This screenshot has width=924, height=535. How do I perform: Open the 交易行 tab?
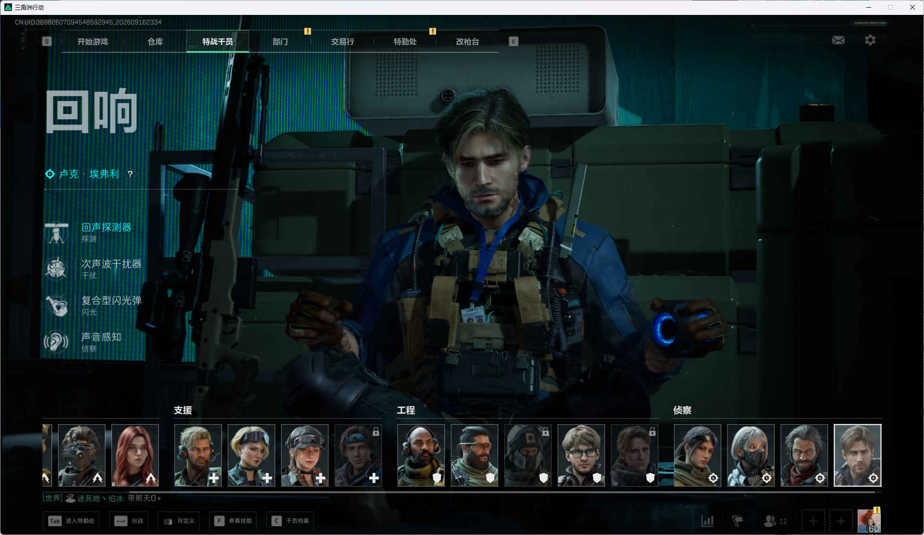tap(343, 42)
